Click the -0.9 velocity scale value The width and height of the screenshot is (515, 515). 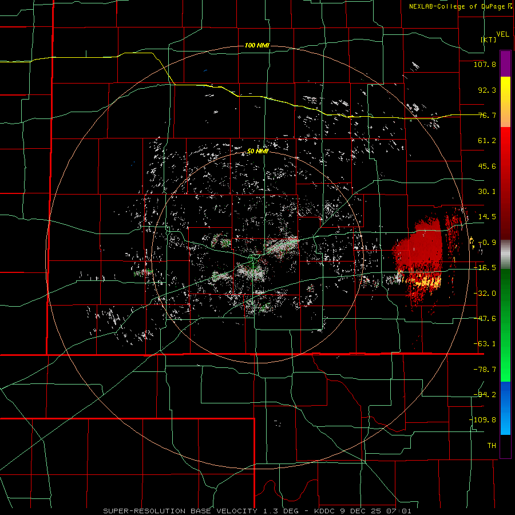tap(487, 243)
